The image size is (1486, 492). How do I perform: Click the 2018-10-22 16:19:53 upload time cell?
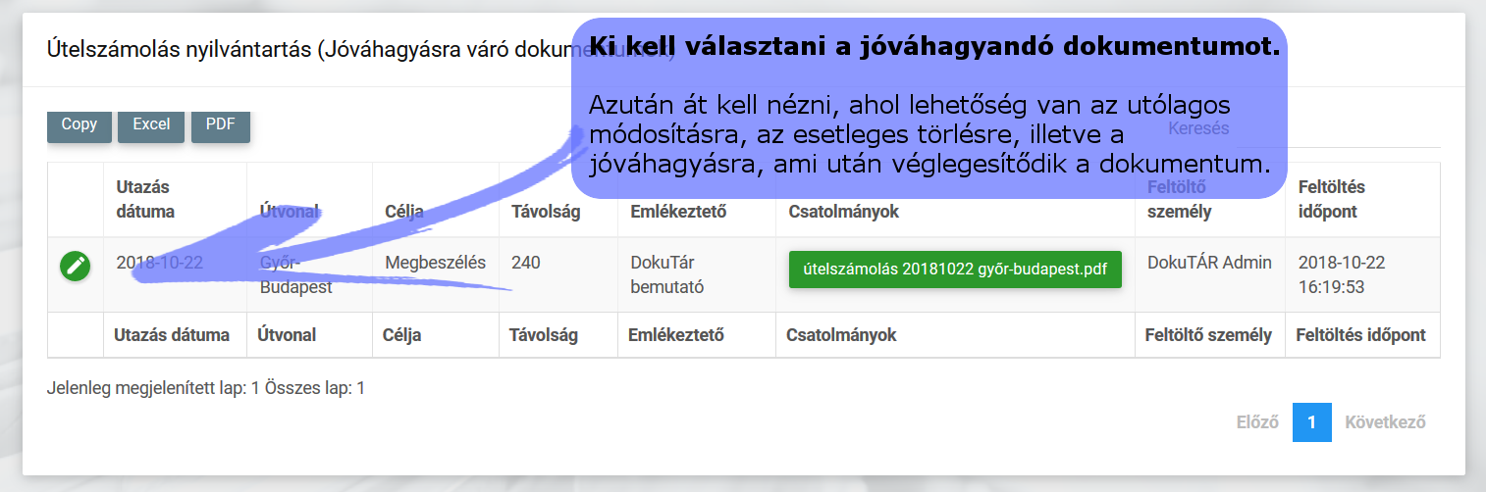coord(1362,274)
